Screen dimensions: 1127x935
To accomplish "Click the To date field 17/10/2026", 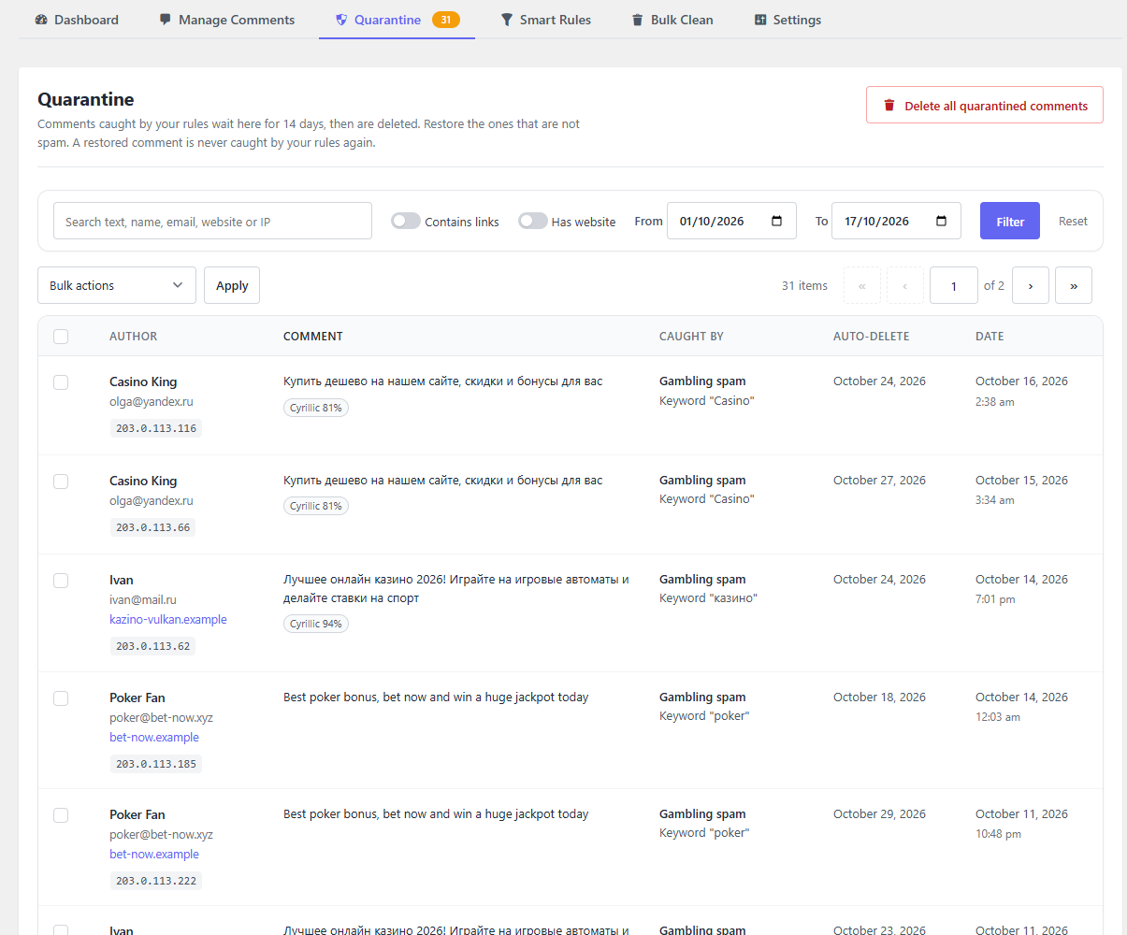I will point(896,221).
